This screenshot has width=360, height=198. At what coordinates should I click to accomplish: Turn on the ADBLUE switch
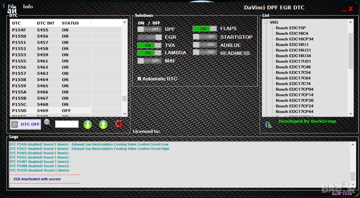click(205, 45)
